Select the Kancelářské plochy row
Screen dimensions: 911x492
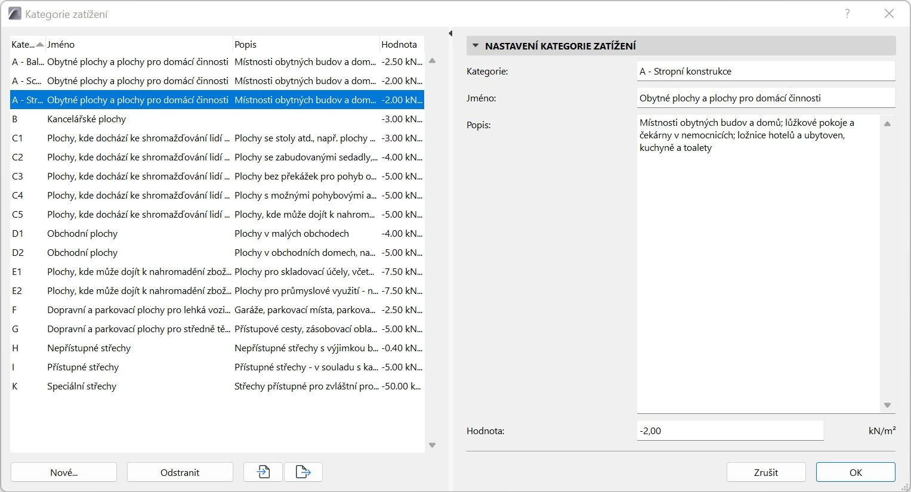[87, 119]
